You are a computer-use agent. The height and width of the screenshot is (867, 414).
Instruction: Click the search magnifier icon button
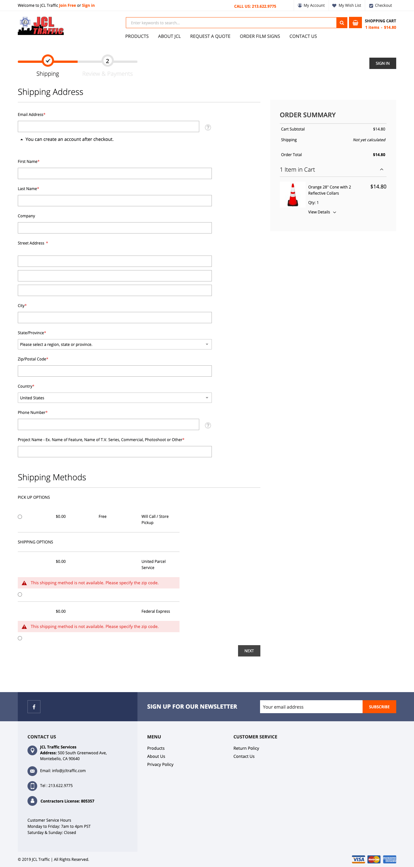pyautogui.click(x=342, y=23)
